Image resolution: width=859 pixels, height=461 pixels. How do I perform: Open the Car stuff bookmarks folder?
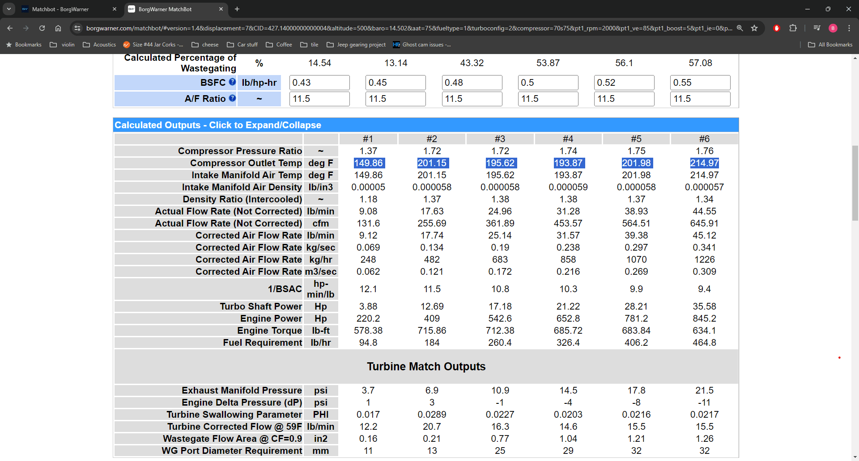tap(242, 45)
